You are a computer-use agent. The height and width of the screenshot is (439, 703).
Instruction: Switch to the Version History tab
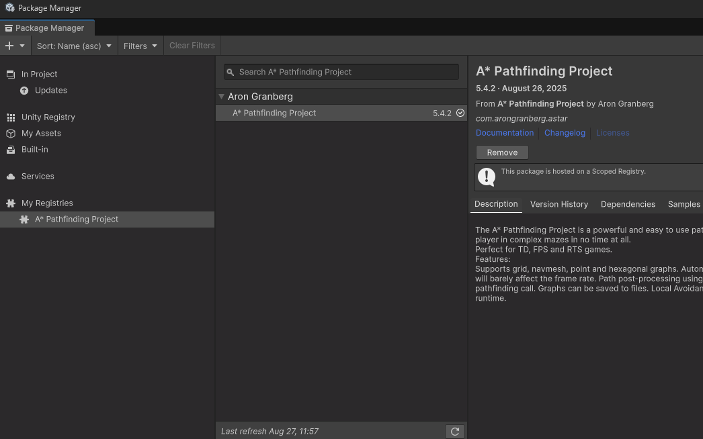pos(559,204)
